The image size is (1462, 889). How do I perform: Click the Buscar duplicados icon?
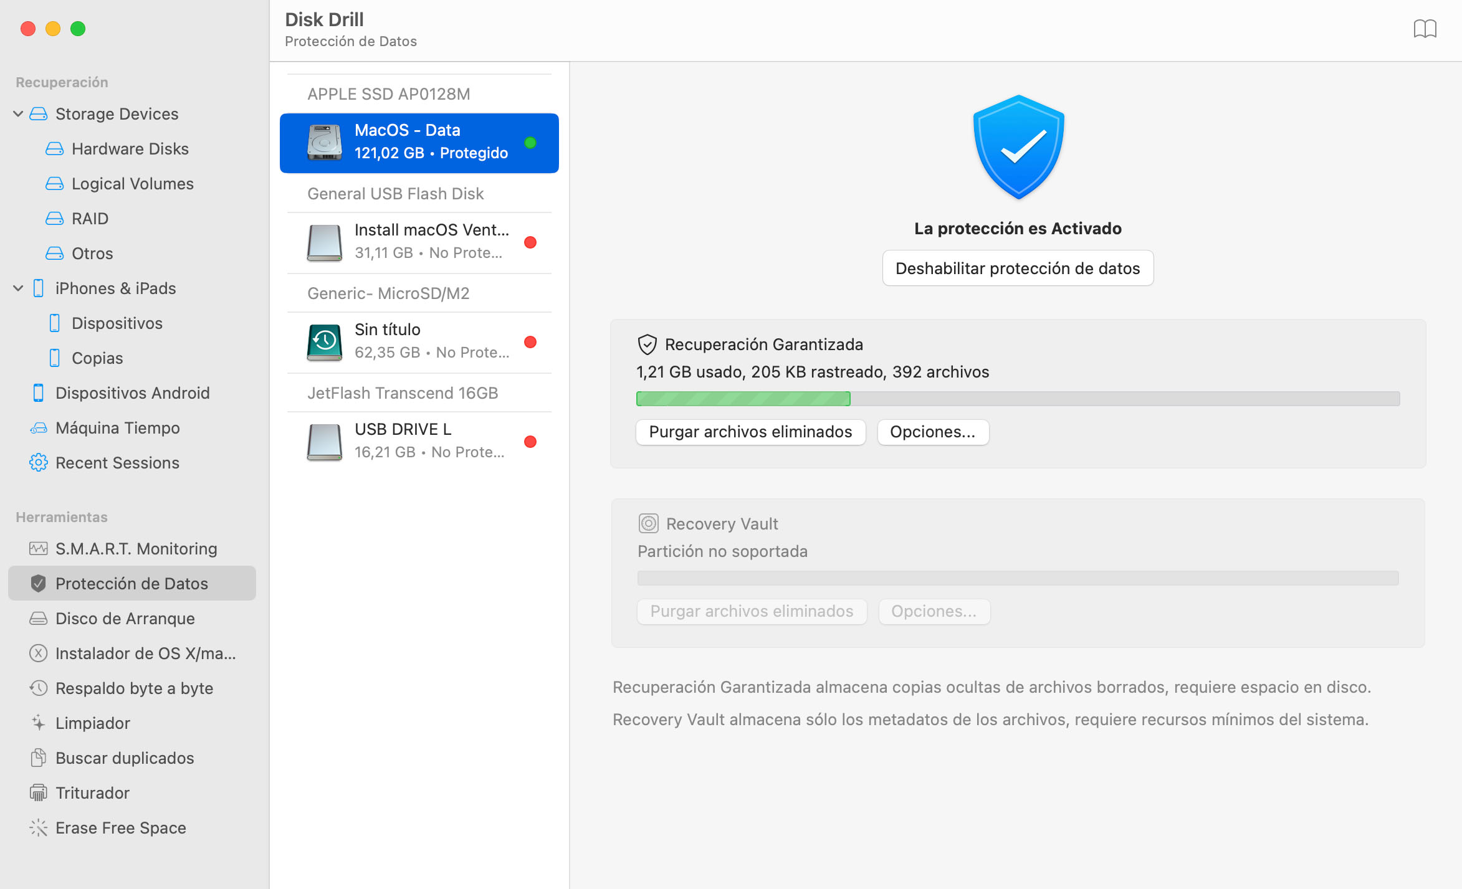[39, 758]
